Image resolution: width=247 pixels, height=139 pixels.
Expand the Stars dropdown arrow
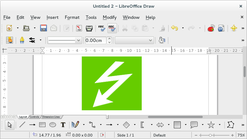coord(220,125)
